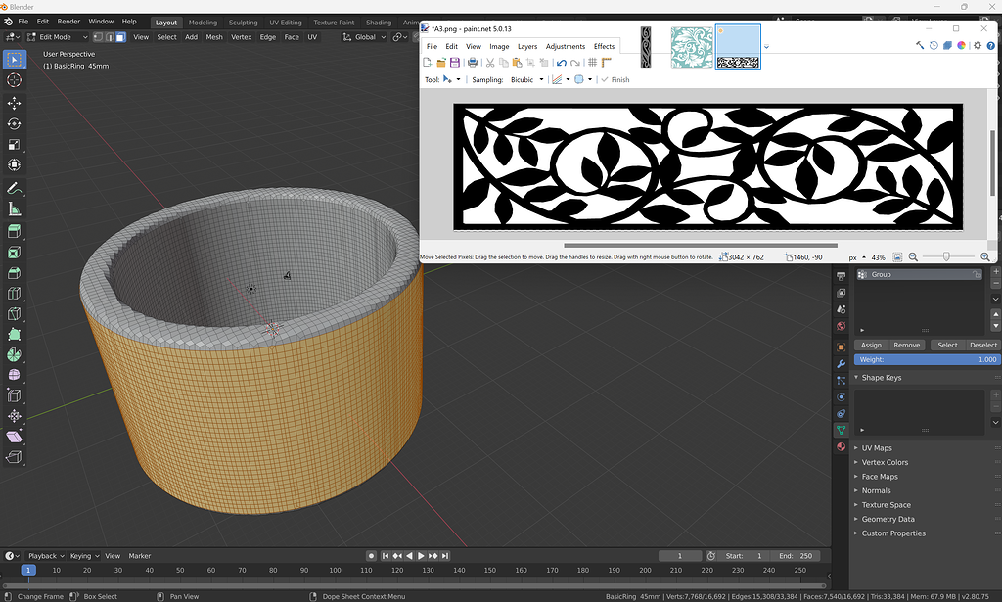Open the Global transform orientation dropdown
The width and height of the screenshot is (1002, 602).
364,37
